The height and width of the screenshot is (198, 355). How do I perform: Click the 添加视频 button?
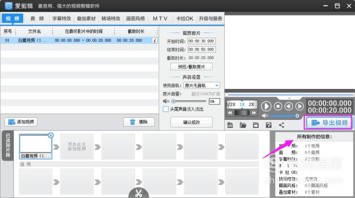21,122
